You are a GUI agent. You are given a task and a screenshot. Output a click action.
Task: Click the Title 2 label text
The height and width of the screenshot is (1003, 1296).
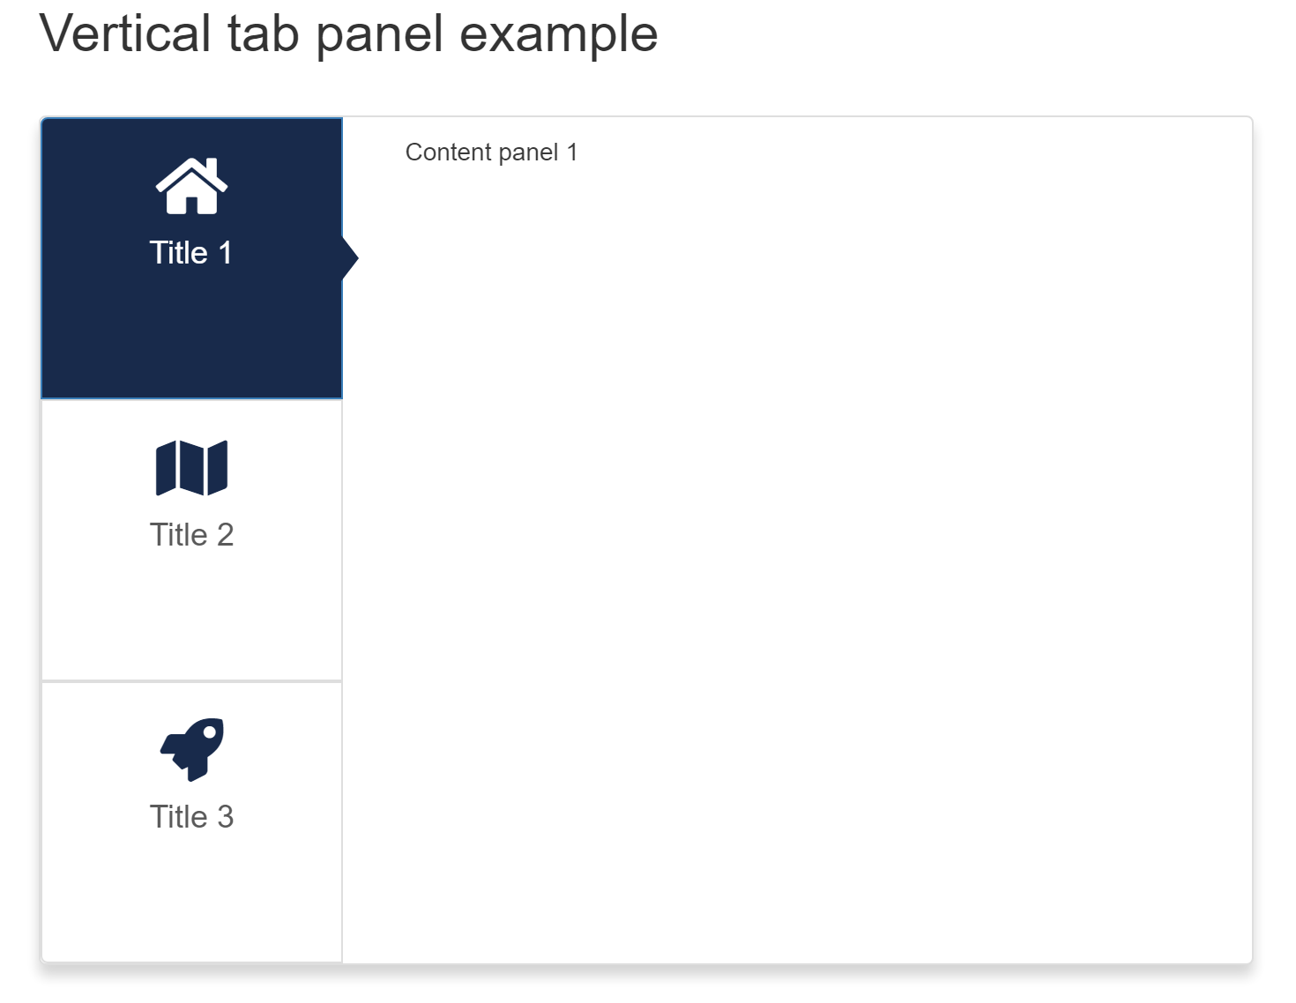tap(191, 534)
